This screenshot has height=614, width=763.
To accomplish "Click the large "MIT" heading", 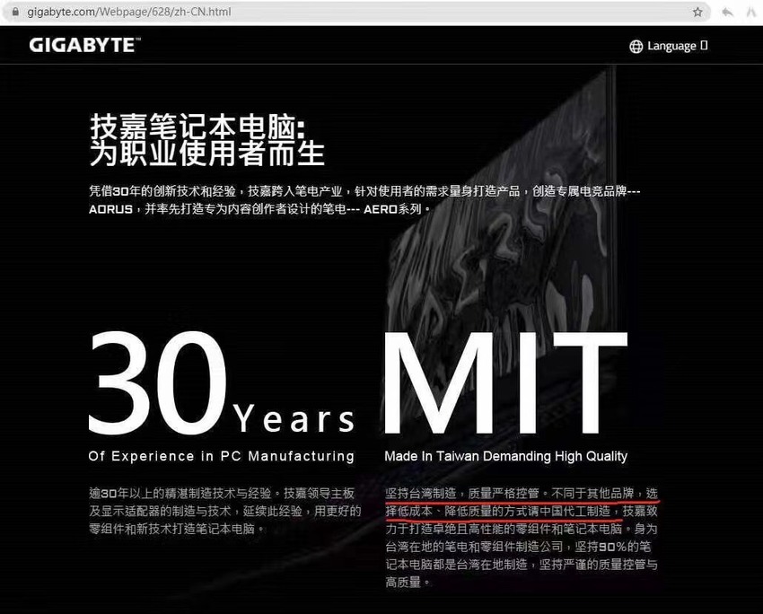I will pos(506,383).
